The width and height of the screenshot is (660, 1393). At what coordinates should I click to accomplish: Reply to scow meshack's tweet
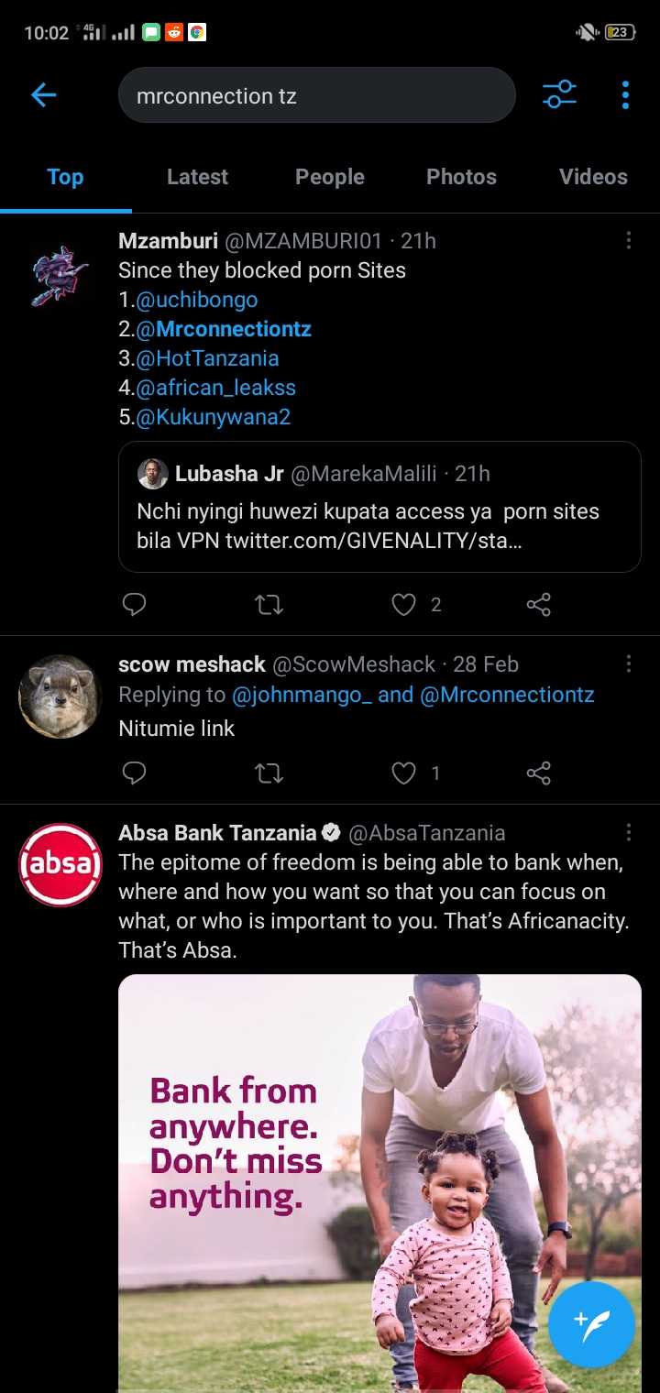pyautogui.click(x=135, y=773)
